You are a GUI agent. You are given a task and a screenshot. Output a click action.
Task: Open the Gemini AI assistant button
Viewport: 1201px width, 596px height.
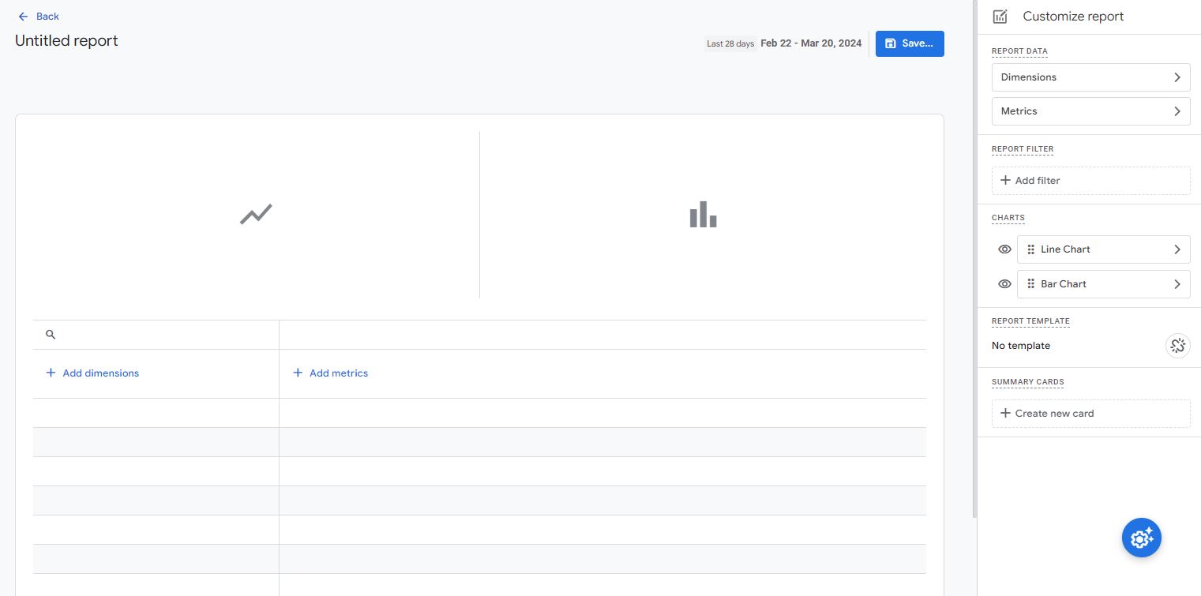[1141, 538]
